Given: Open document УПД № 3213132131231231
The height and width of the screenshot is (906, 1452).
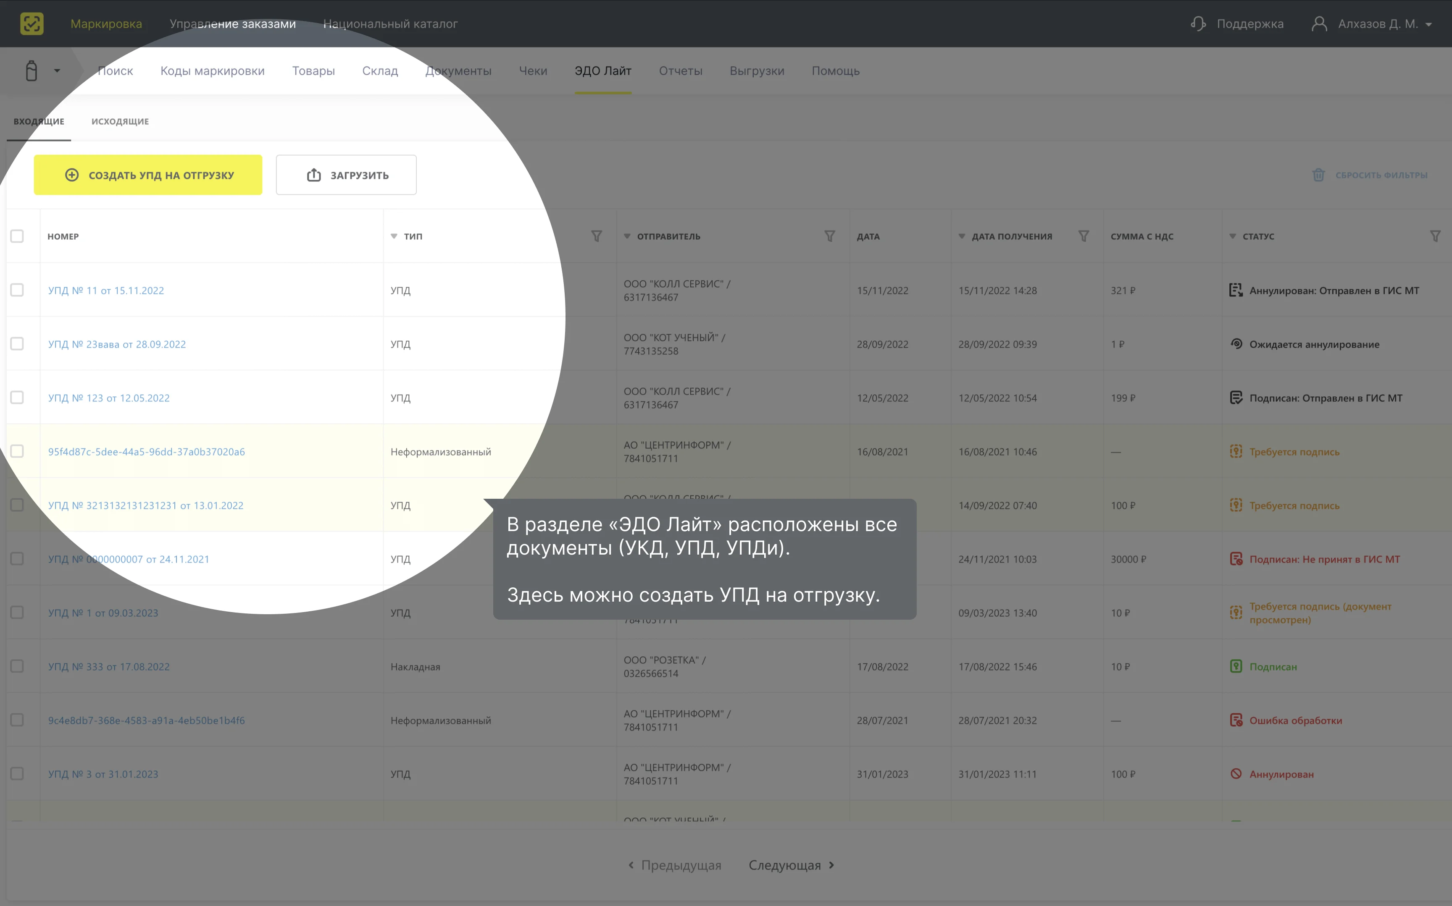Looking at the screenshot, I should [x=146, y=506].
